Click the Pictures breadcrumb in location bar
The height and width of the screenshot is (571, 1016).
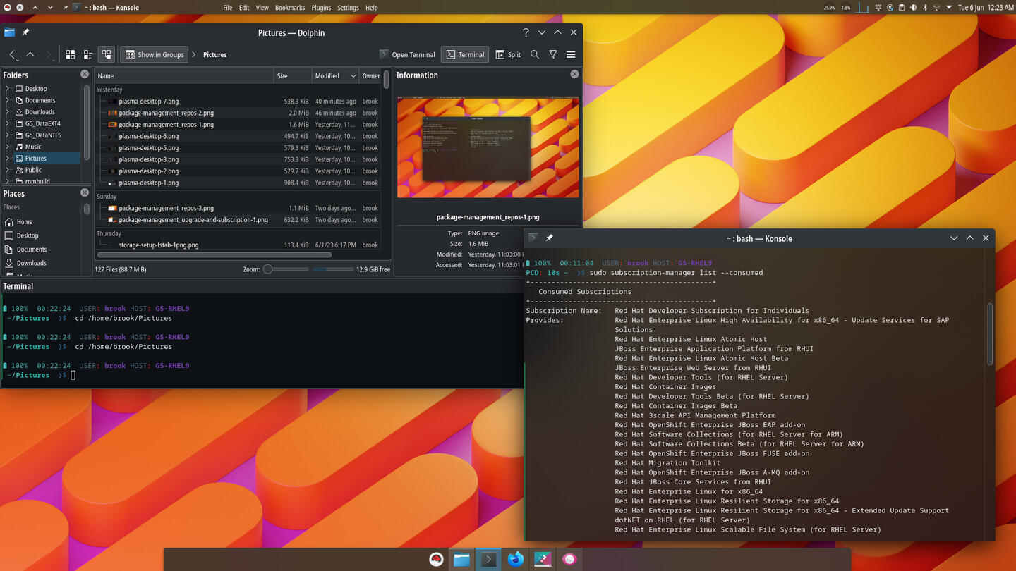coord(214,54)
